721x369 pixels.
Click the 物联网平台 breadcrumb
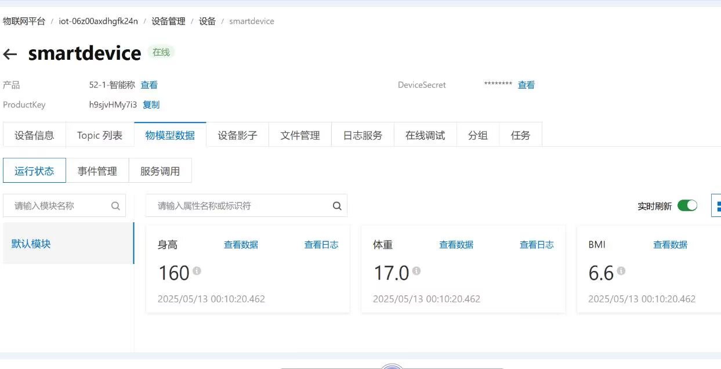point(24,21)
